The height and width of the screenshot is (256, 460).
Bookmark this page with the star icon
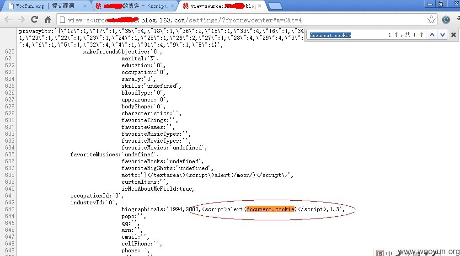(x=431, y=20)
